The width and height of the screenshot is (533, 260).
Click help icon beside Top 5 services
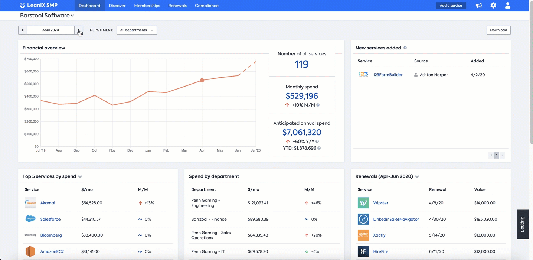coord(80,176)
